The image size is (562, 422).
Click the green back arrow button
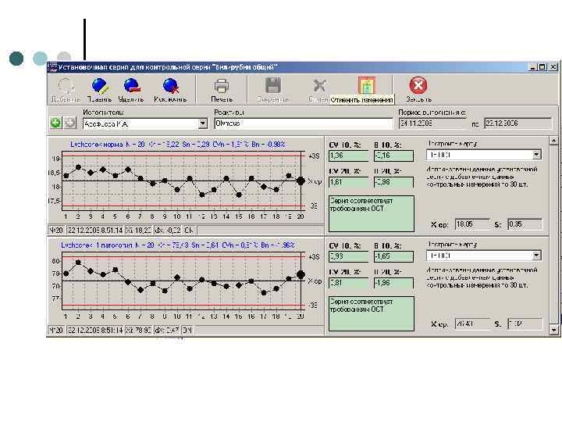pos(55,123)
